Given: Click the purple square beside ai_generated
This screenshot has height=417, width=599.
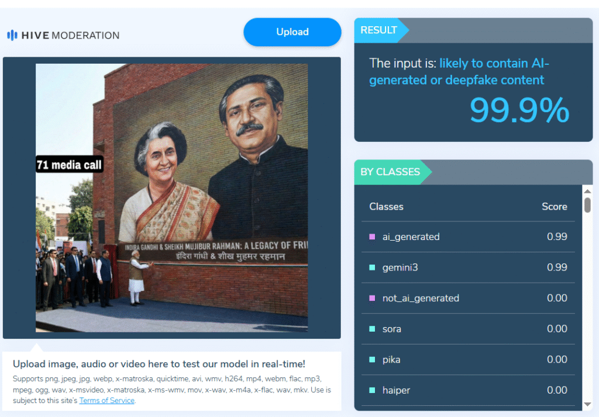Looking at the screenshot, I should 372,237.
